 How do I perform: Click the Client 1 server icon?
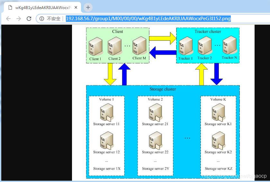tap(95, 46)
